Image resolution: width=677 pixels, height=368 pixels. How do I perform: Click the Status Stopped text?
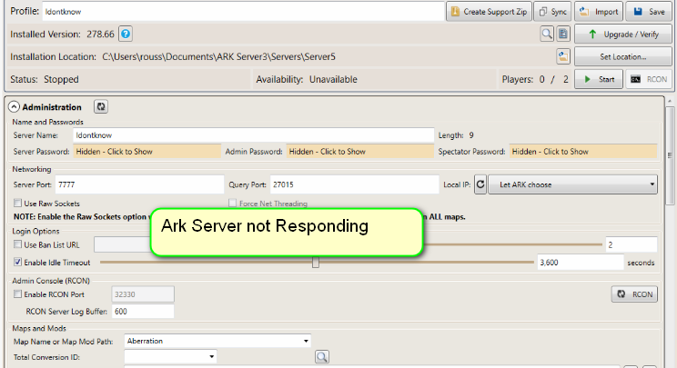click(45, 79)
